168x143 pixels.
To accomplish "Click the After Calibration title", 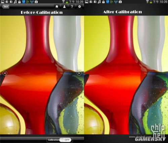I will pyautogui.click(x=122, y=12).
